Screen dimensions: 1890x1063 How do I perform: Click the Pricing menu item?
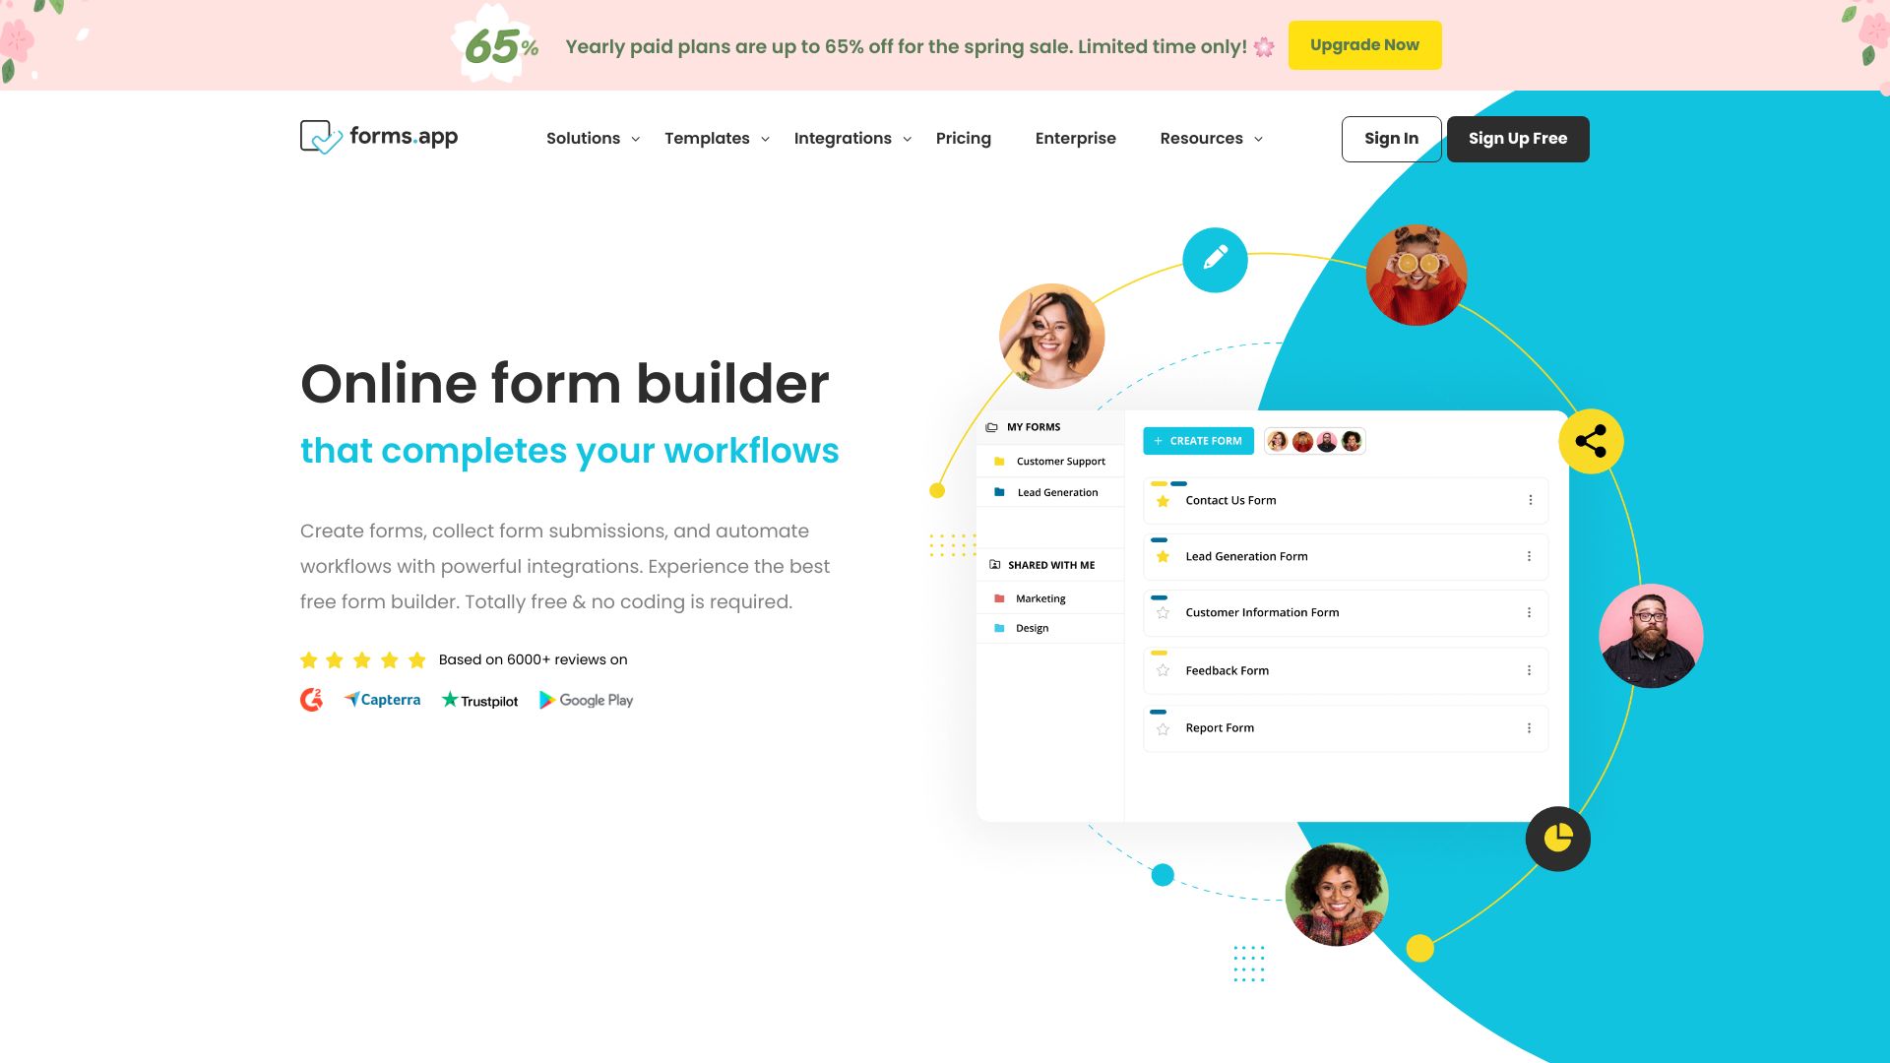coord(963,139)
